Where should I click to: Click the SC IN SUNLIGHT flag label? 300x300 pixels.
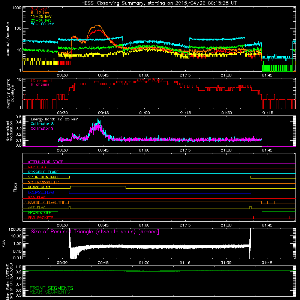pos(43,177)
